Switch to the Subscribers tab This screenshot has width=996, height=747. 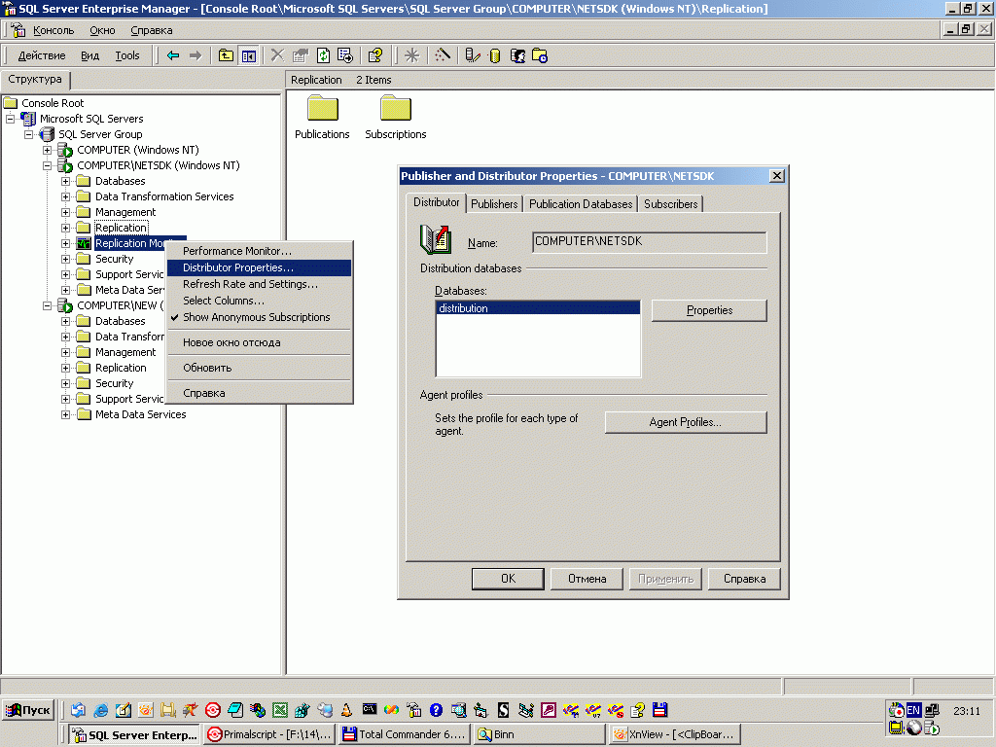[x=671, y=204]
